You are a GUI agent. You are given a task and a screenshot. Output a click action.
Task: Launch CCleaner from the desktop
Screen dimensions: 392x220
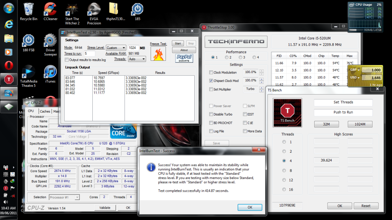pos(51,11)
